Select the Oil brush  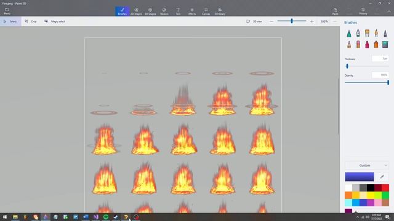pos(367,33)
